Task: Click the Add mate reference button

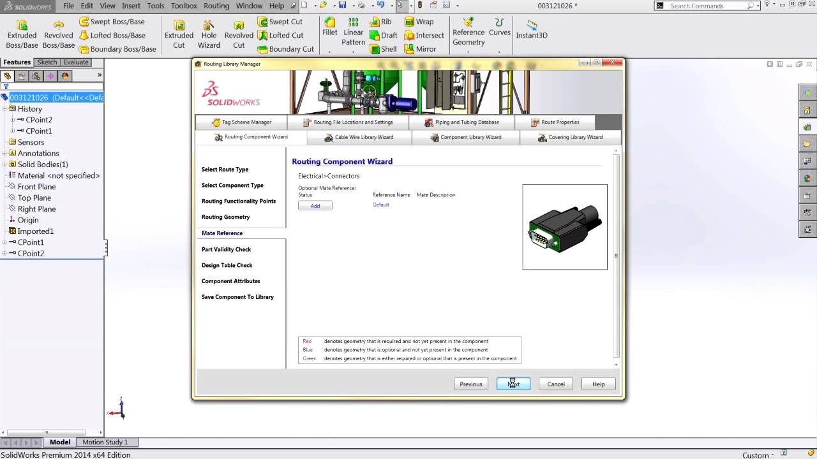Action: [315, 206]
